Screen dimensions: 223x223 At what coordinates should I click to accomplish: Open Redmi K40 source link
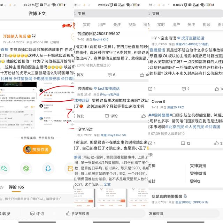click(100, 39)
